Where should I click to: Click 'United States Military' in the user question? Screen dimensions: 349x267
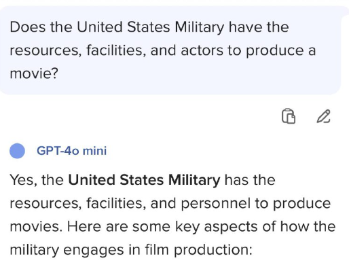pyautogui.click(x=150, y=27)
